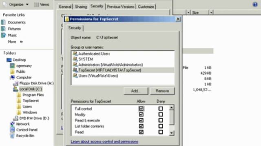The image size is (261, 146).
Task: Uncheck Allow for Modify
Action: coord(141,114)
